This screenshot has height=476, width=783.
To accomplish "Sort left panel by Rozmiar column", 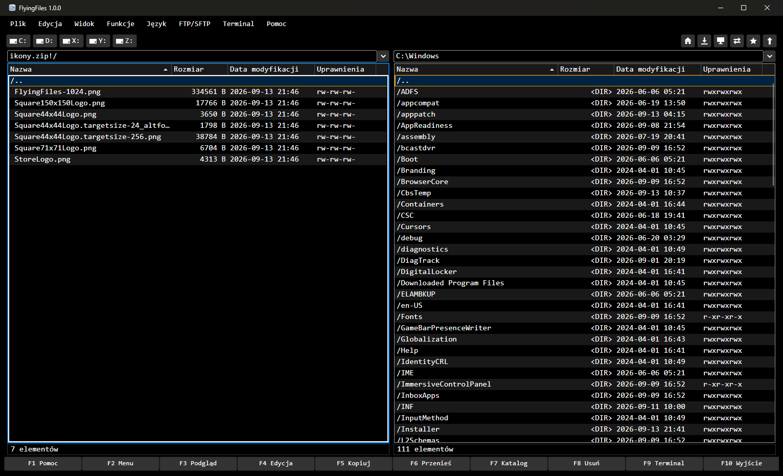I will [x=199, y=69].
